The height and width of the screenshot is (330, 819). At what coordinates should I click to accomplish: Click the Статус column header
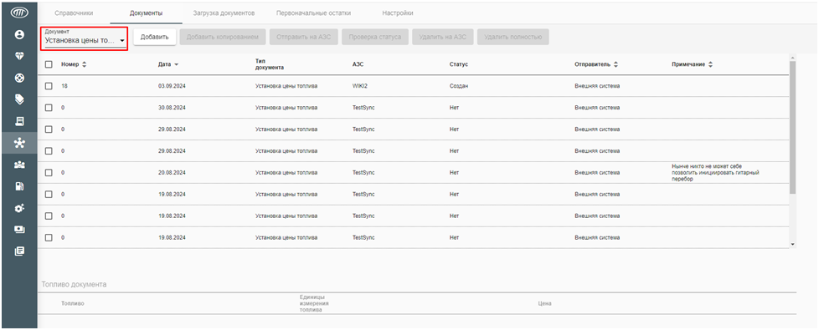459,64
